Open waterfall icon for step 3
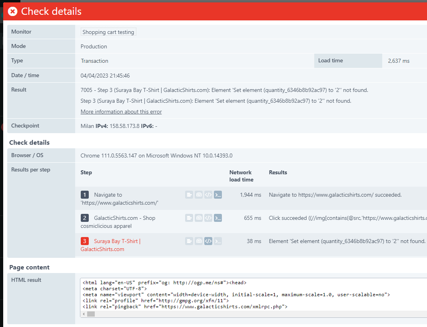 pos(189,241)
